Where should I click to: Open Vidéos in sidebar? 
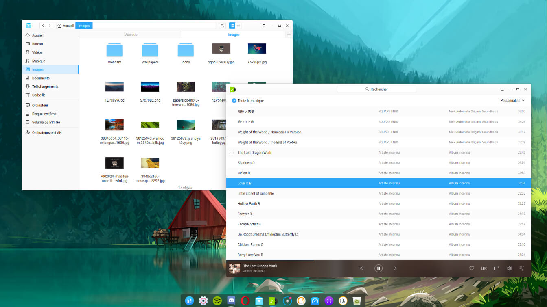[50, 52]
